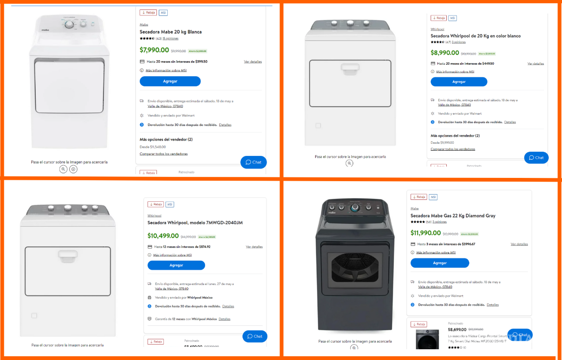562x360 pixels.
Task: Click the zoom icon beneath the white Whirlpool dryer photo
Action: [349, 163]
